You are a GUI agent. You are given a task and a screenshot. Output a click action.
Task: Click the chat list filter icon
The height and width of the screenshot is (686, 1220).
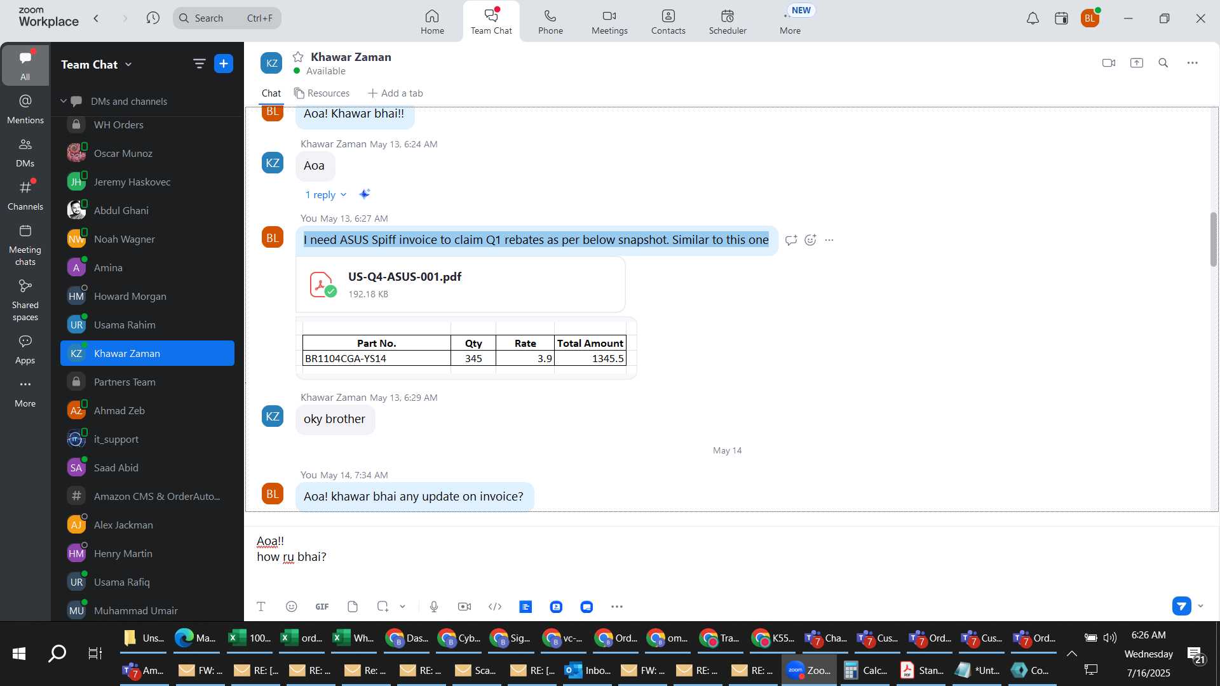(199, 64)
